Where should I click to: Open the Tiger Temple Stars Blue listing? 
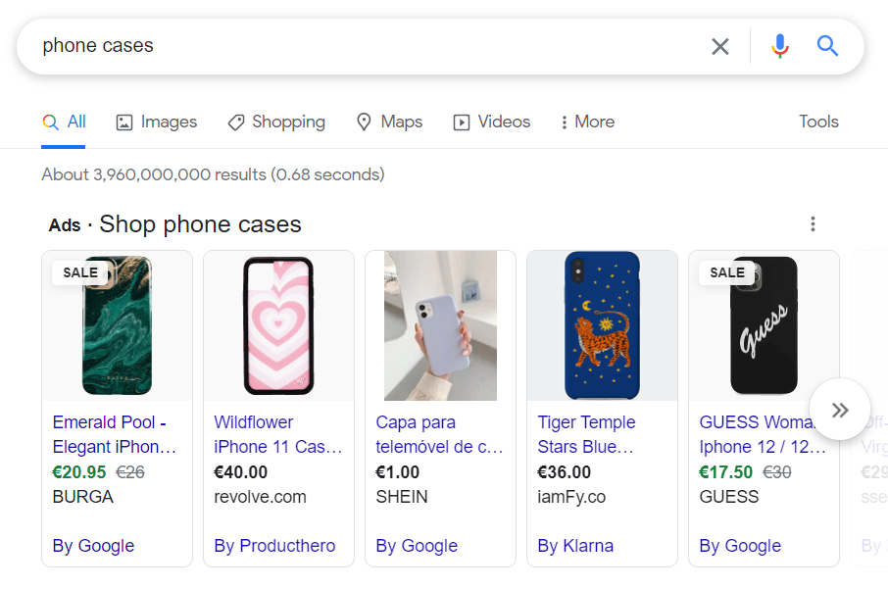click(586, 434)
